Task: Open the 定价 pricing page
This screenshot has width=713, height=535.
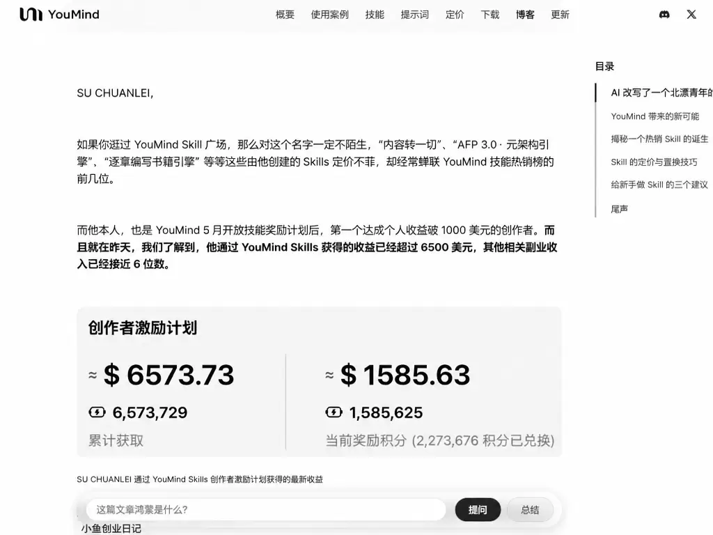Action: point(455,15)
